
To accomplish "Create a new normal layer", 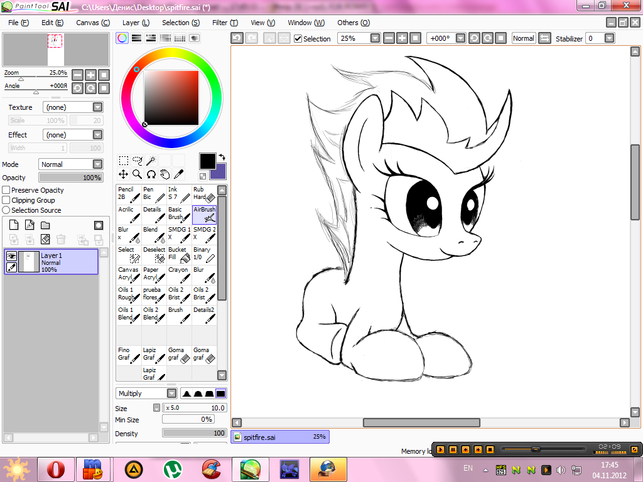I will click(14, 225).
